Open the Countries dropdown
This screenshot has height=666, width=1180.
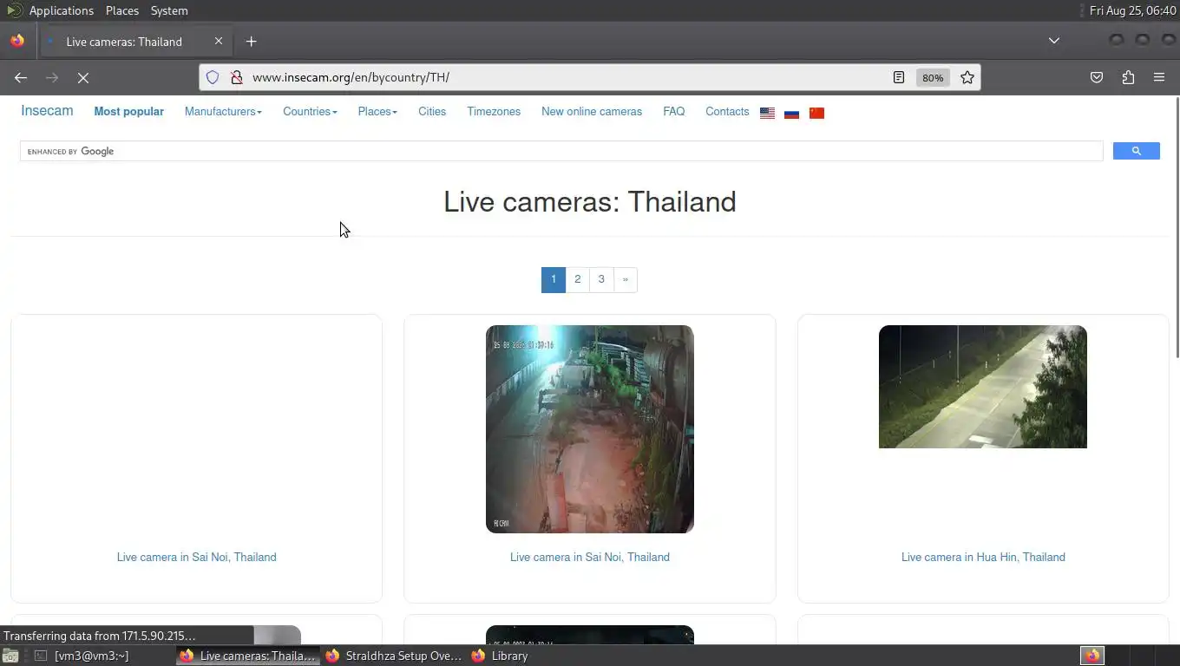pyautogui.click(x=310, y=111)
